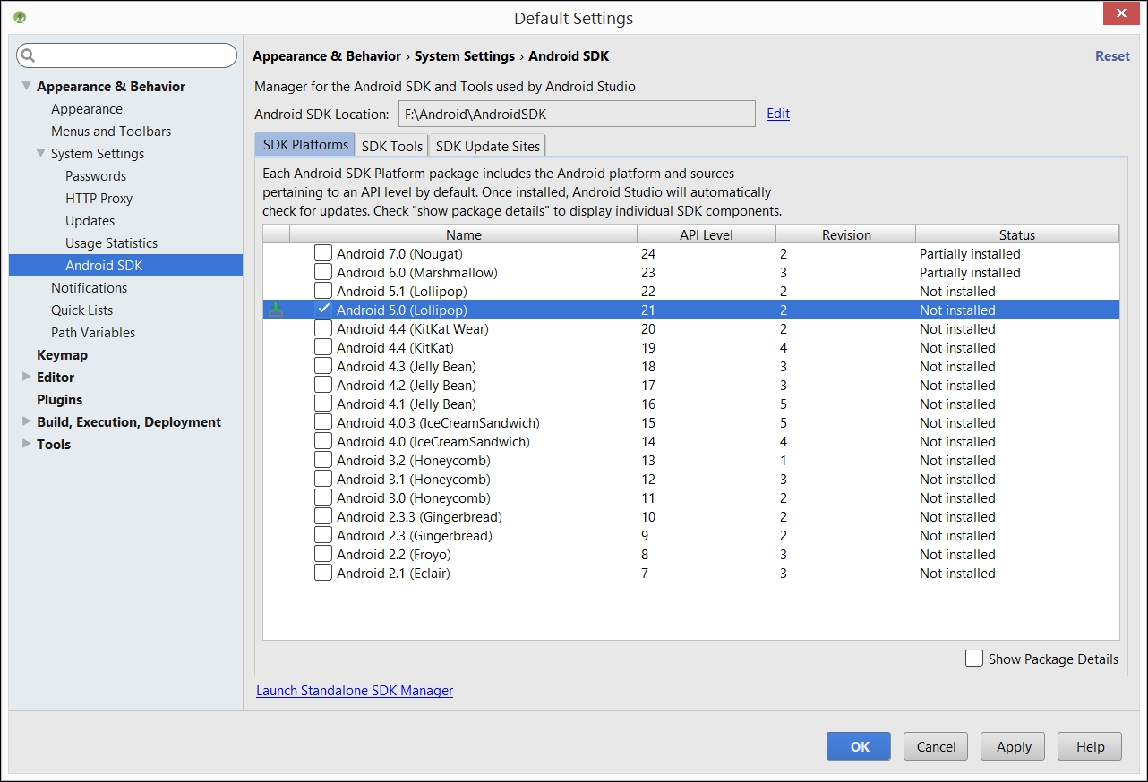Open Menus and Toolbars settings
Image resolution: width=1148 pixels, height=782 pixels.
(x=111, y=131)
